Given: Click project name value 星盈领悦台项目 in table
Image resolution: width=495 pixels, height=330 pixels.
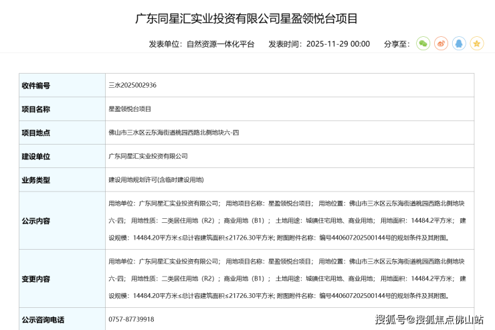Looking at the screenshot, I should pyautogui.click(x=130, y=109).
